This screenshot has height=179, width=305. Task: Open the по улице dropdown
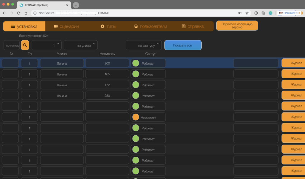tap(80, 45)
